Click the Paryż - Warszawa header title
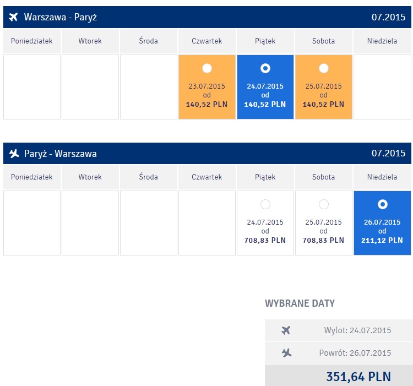Viewport: 413px width, 386px height. [x=61, y=153]
